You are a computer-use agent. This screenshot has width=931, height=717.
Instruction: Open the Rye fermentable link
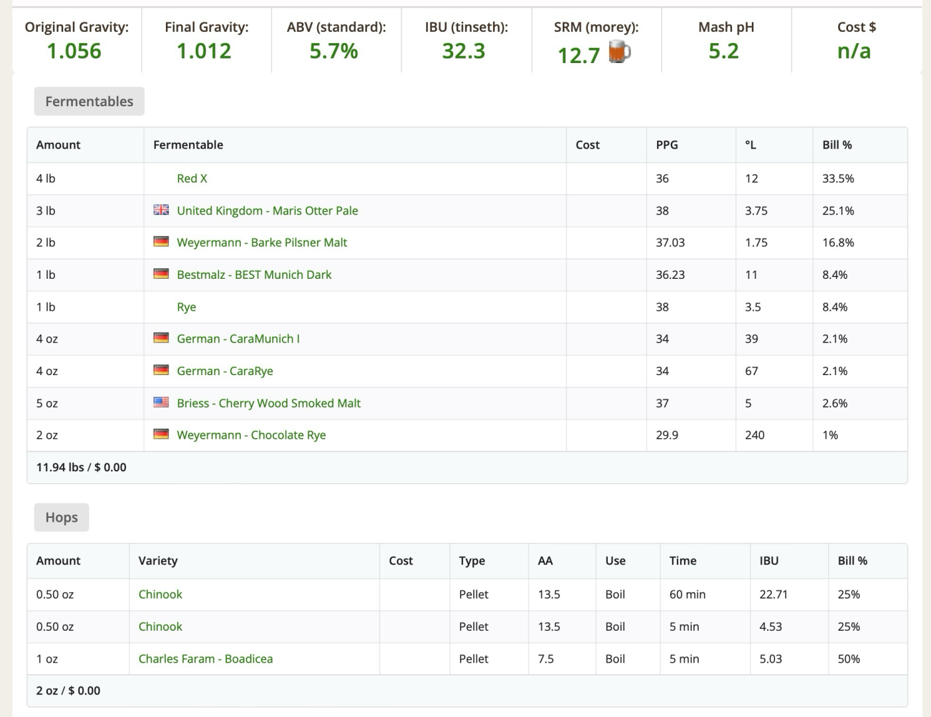pyautogui.click(x=186, y=307)
